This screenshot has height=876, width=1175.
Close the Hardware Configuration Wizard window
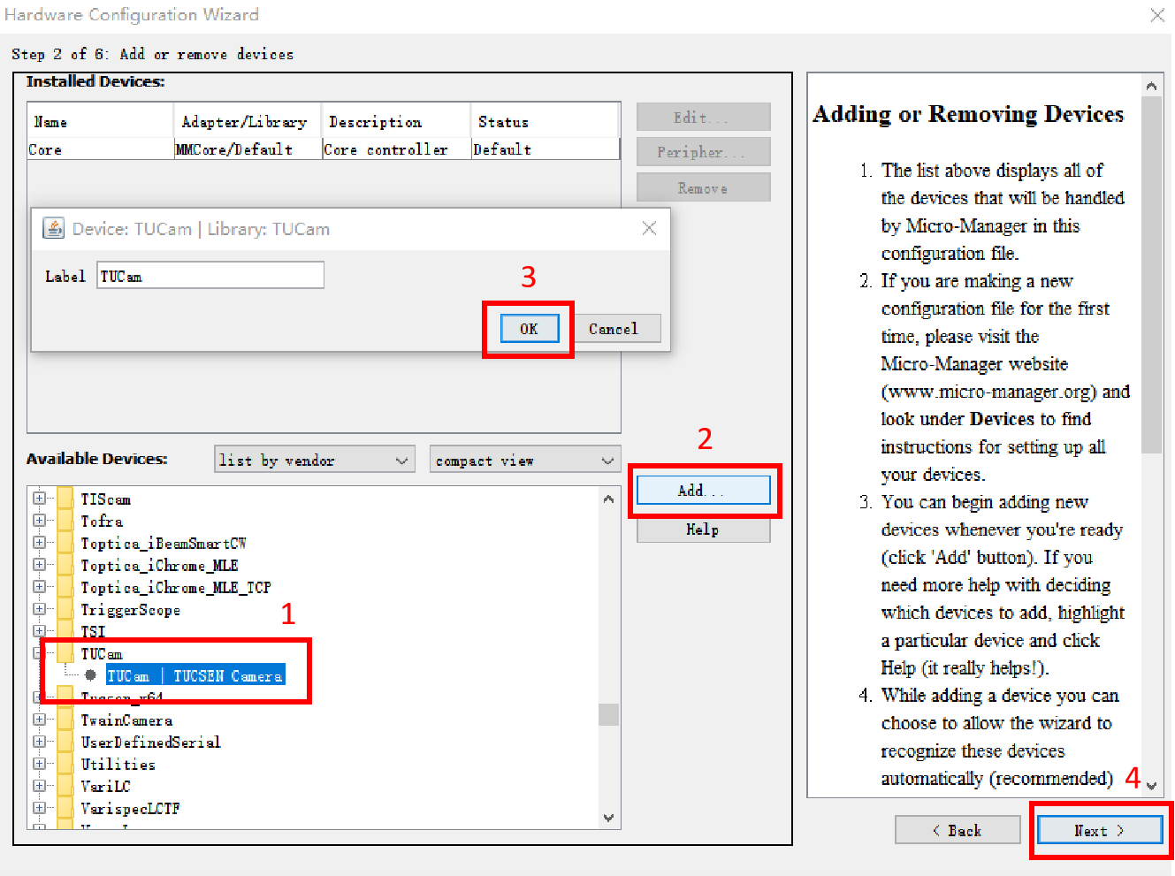click(1157, 14)
